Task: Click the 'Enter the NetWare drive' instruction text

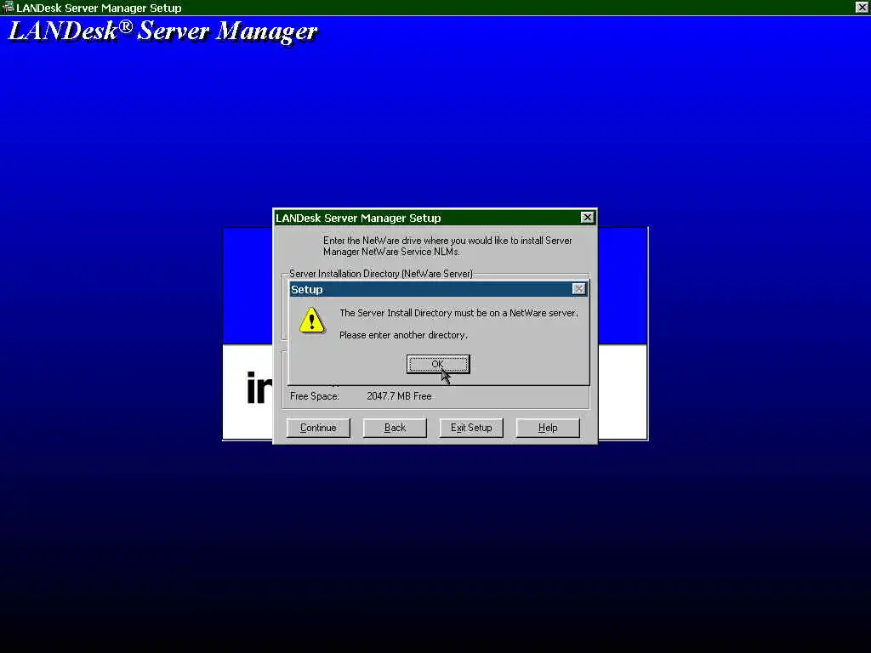Action: pos(447,246)
